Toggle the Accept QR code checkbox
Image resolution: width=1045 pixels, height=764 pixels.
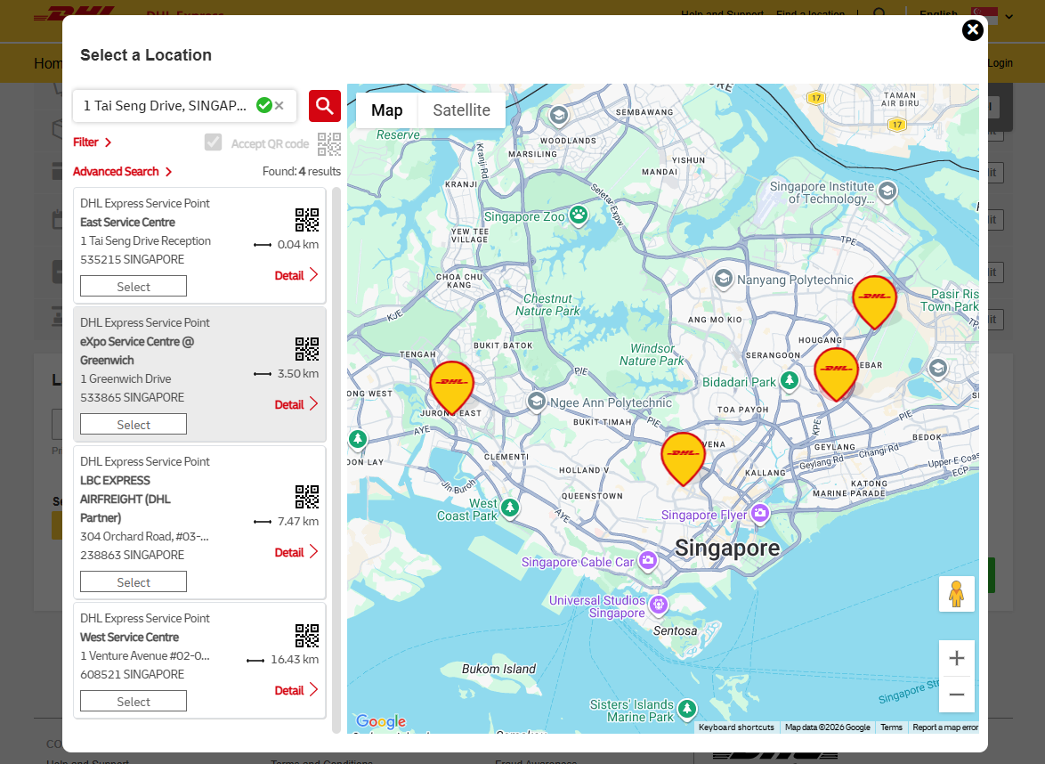[214, 142]
